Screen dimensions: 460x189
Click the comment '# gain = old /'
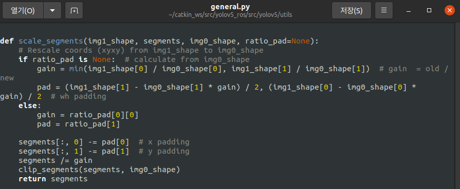coord(414,69)
